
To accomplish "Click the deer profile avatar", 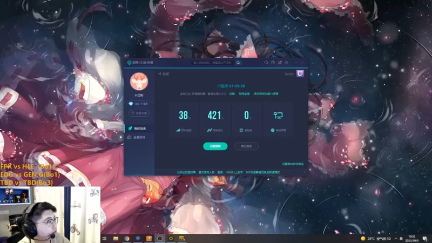I will coord(139,82).
